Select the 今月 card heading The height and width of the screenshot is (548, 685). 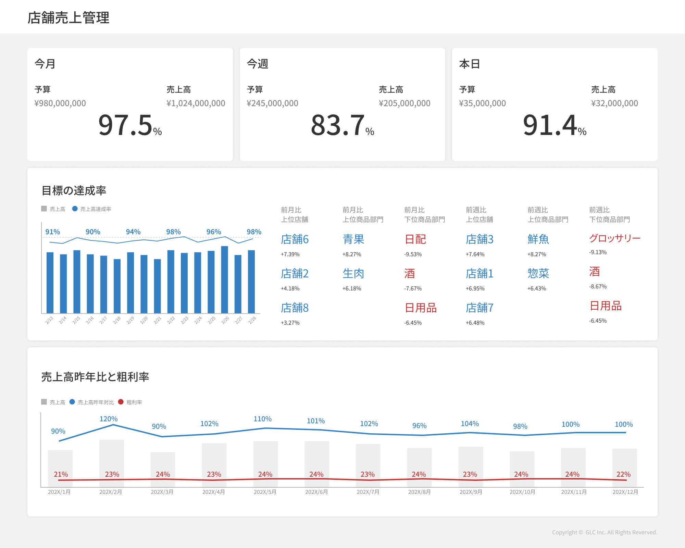45,64
